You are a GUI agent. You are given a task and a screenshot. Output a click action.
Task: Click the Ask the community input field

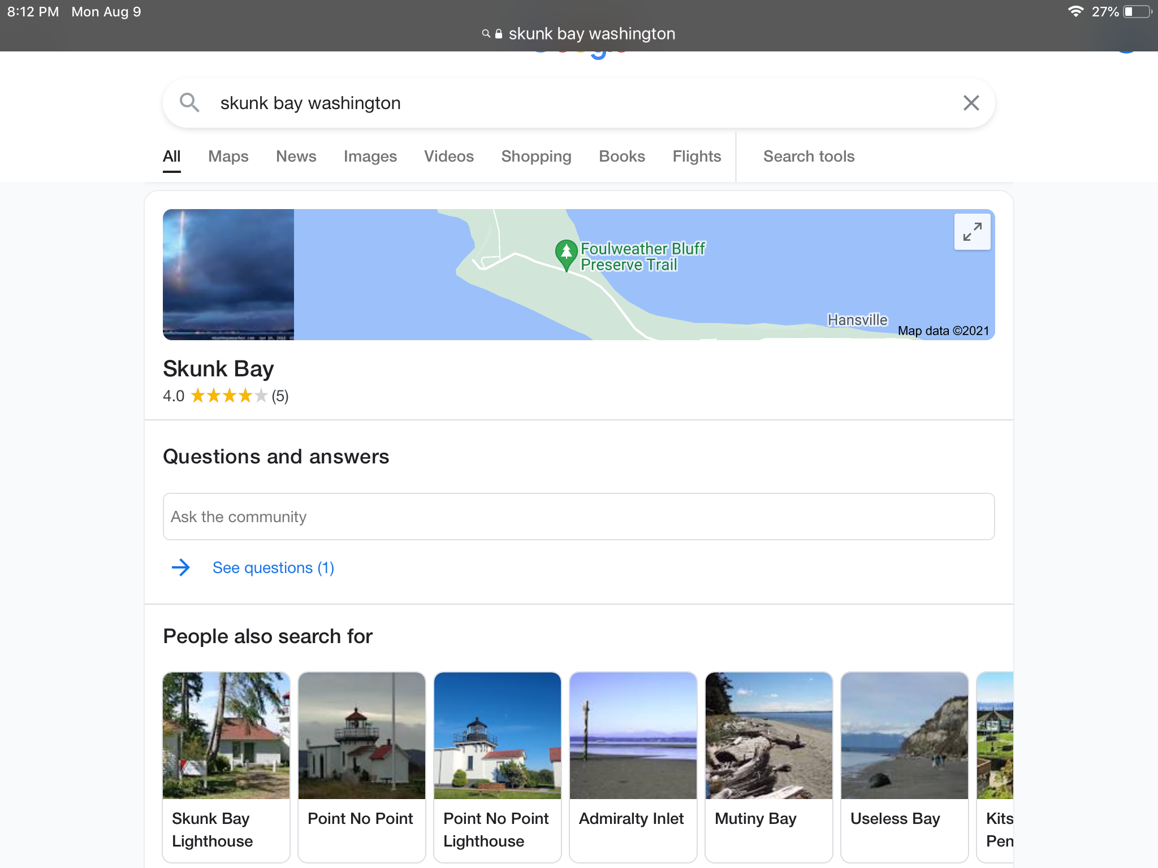578,517
